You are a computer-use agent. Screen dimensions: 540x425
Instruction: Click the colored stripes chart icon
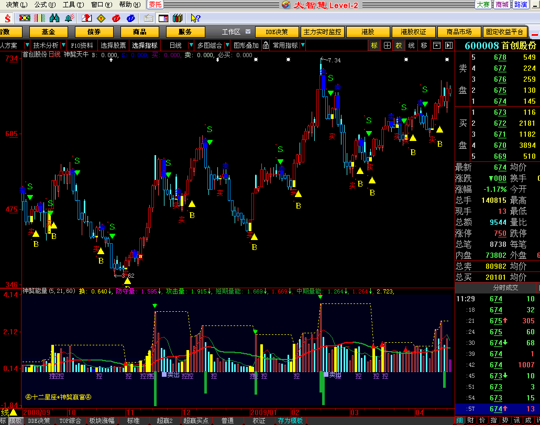click(x=40, y=18)
